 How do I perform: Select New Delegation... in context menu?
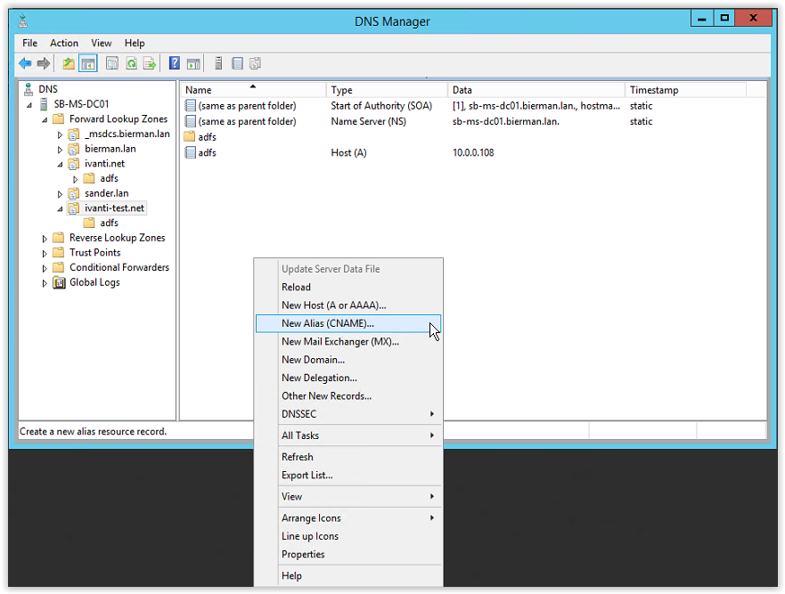(348, 378)
